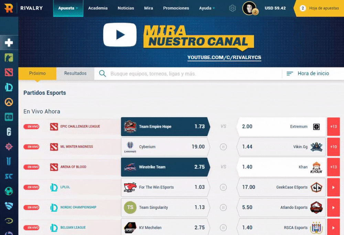Open YOUTUBE.COM/C/RIVALRYCS link

[x=224, y=57]
